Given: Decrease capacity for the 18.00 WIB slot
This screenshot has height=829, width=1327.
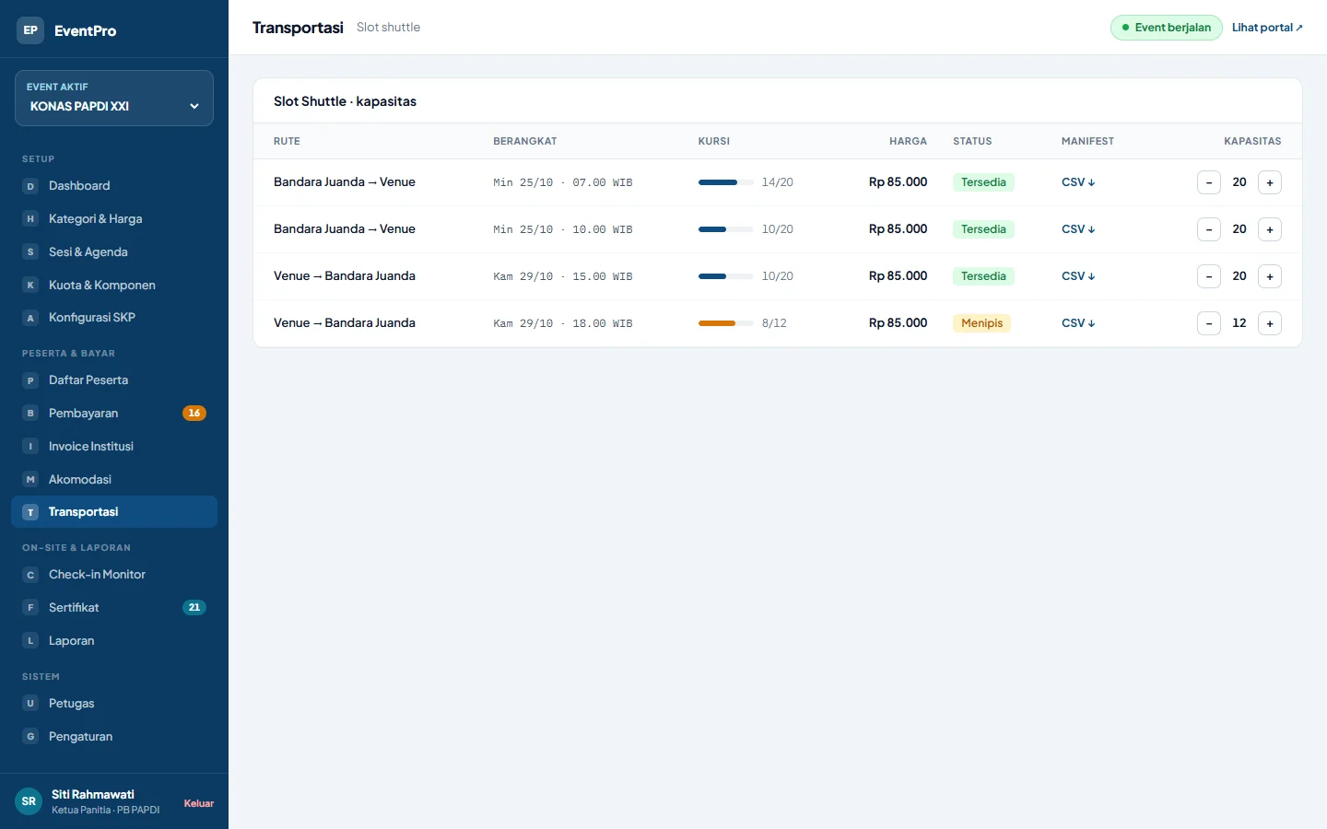Looking at the screenshot, I should coord(1209,323).
